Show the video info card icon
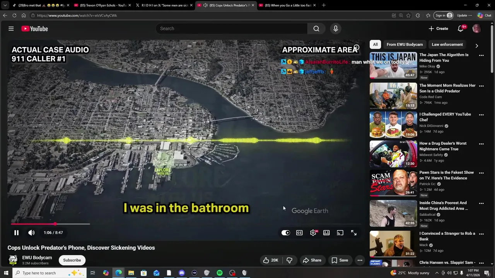 click(356, 48)
